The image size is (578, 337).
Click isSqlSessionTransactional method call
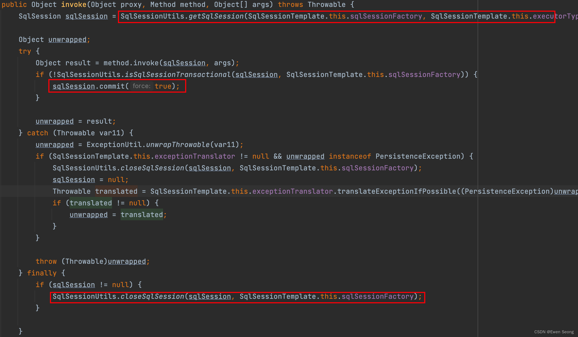(178, 75)
